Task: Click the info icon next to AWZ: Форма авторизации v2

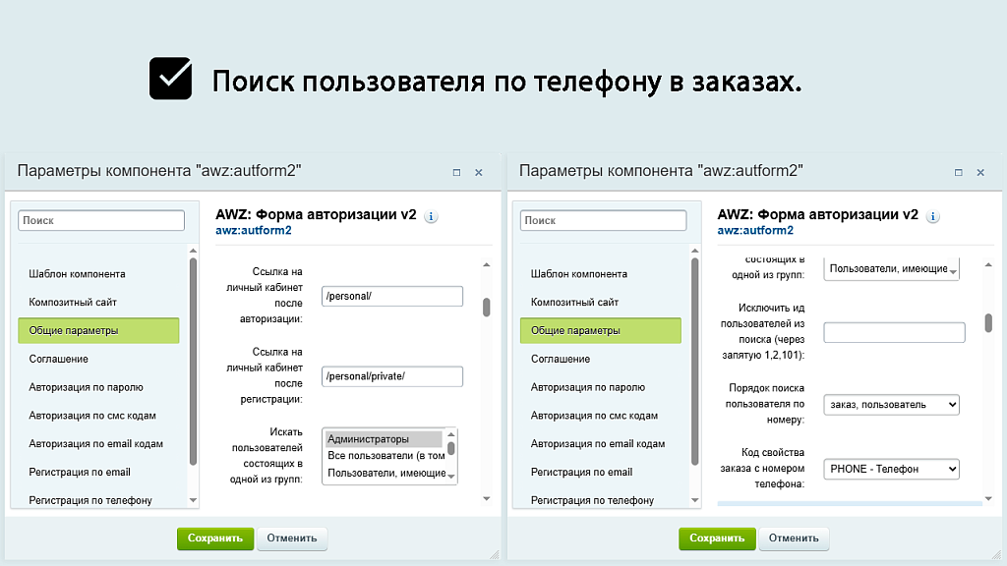Action: coord(430,217)
